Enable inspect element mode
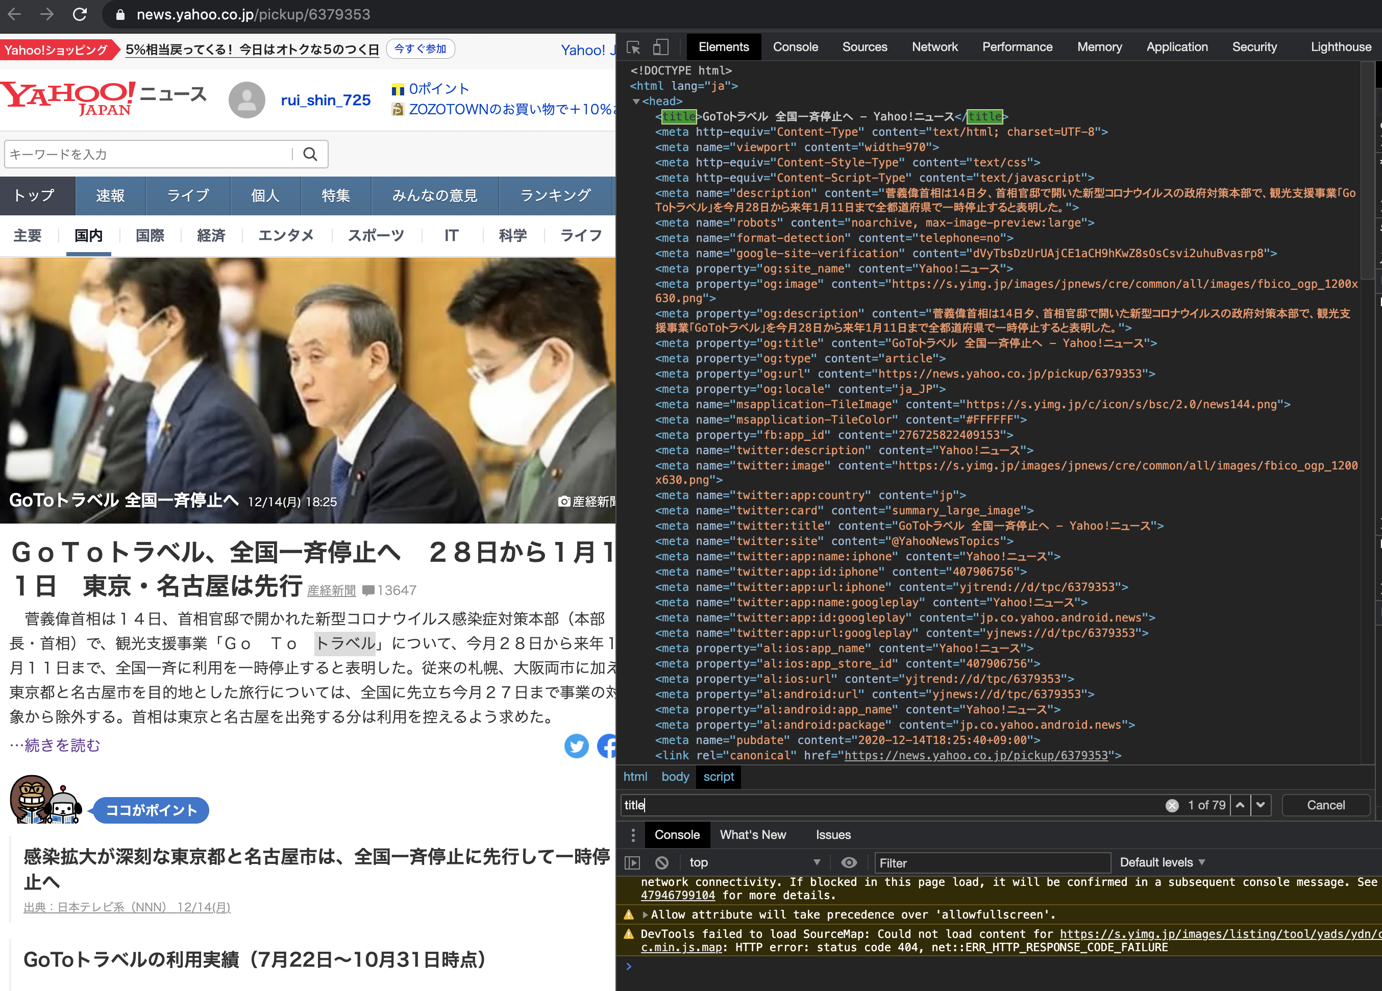Image resolution: width=1382 pixels, height=991 pixels. click(634, 47)
